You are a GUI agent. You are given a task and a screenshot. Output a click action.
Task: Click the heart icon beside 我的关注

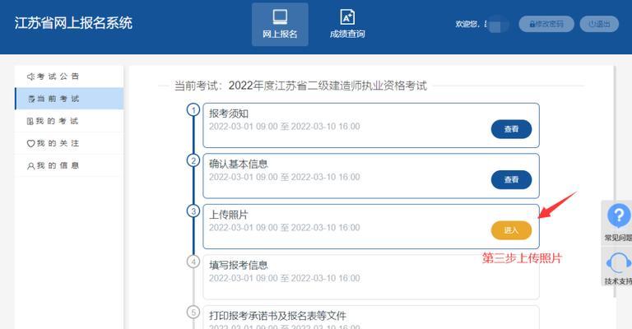pyautogui.click(x=30, y=143)
